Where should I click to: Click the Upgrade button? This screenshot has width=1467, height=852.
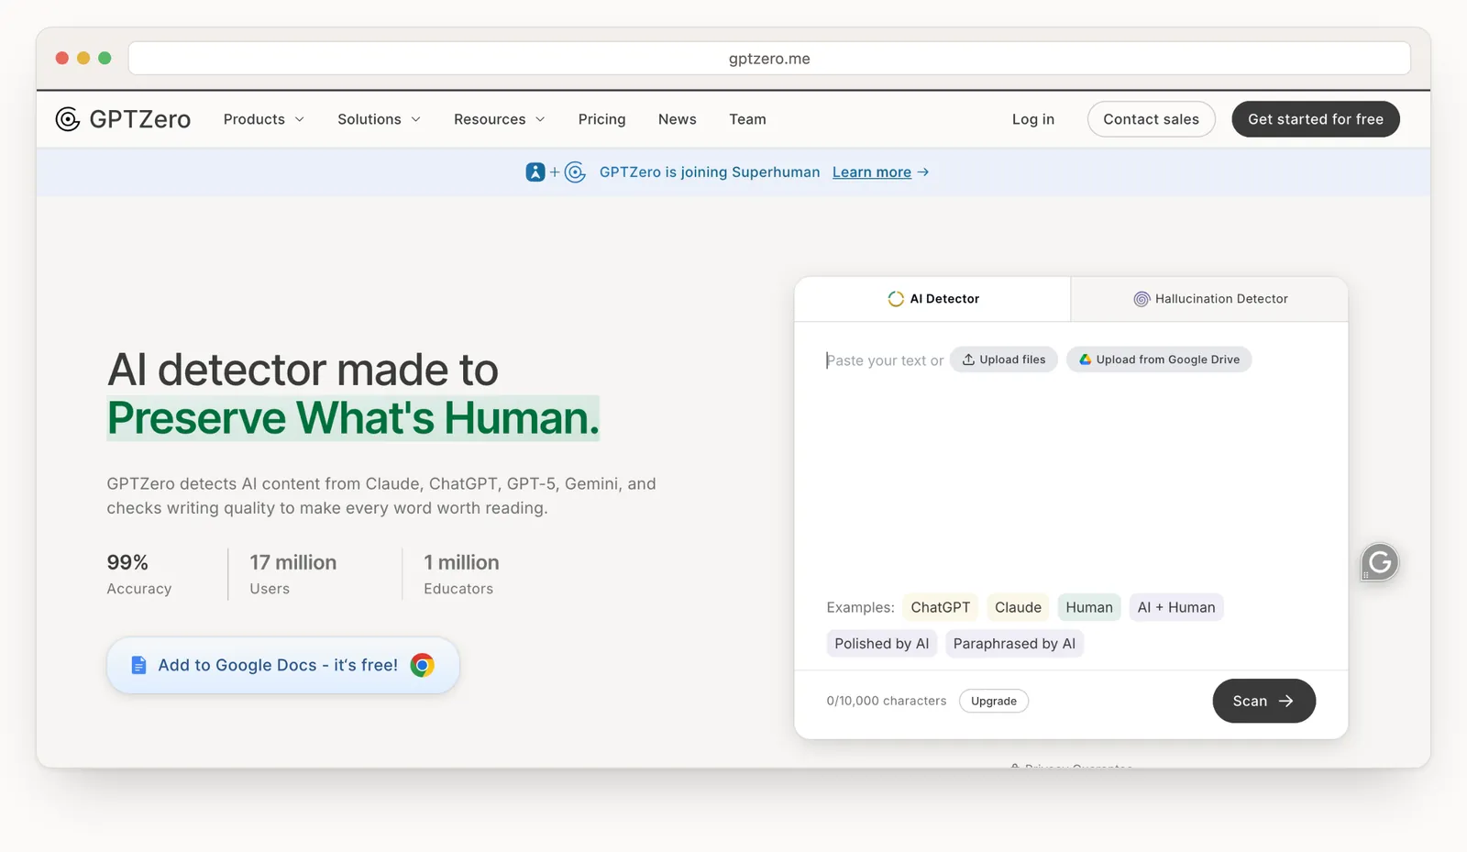[x=994, y=701]
